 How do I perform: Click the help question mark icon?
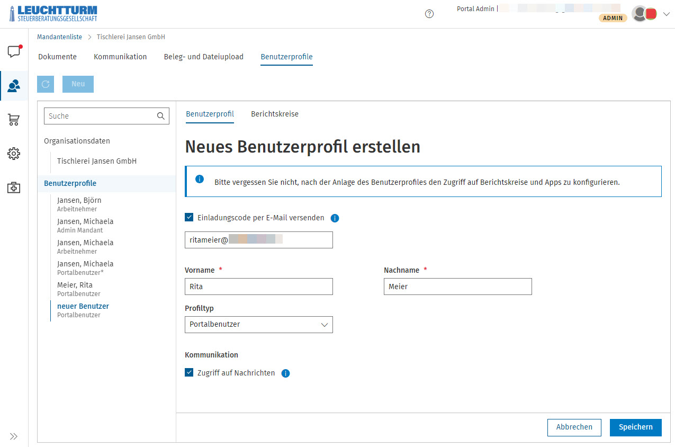(x=429, y=14)
